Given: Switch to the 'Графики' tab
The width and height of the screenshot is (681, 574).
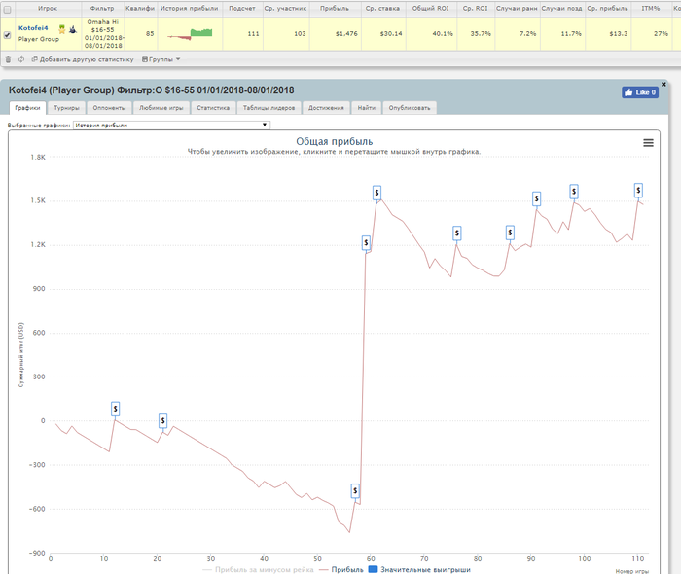Looking at the screenshot, I should point(27,108).
